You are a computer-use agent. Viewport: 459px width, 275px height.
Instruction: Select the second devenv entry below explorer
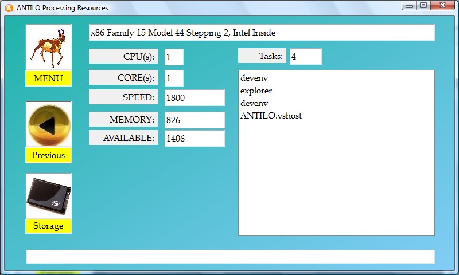254,103
